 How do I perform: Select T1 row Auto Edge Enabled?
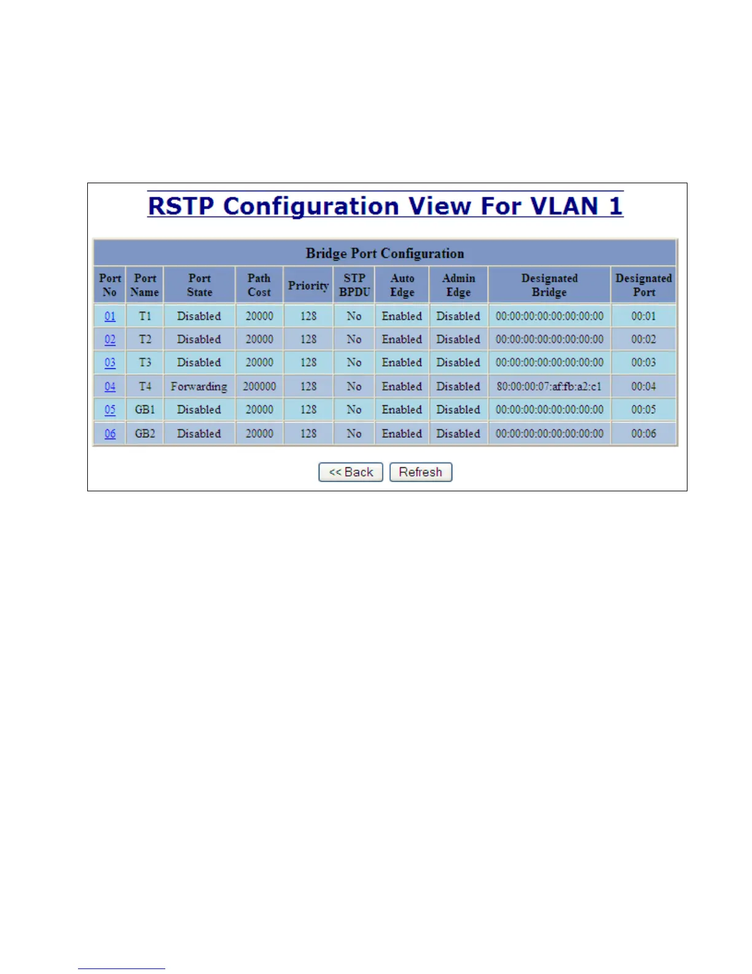(402, 316)
